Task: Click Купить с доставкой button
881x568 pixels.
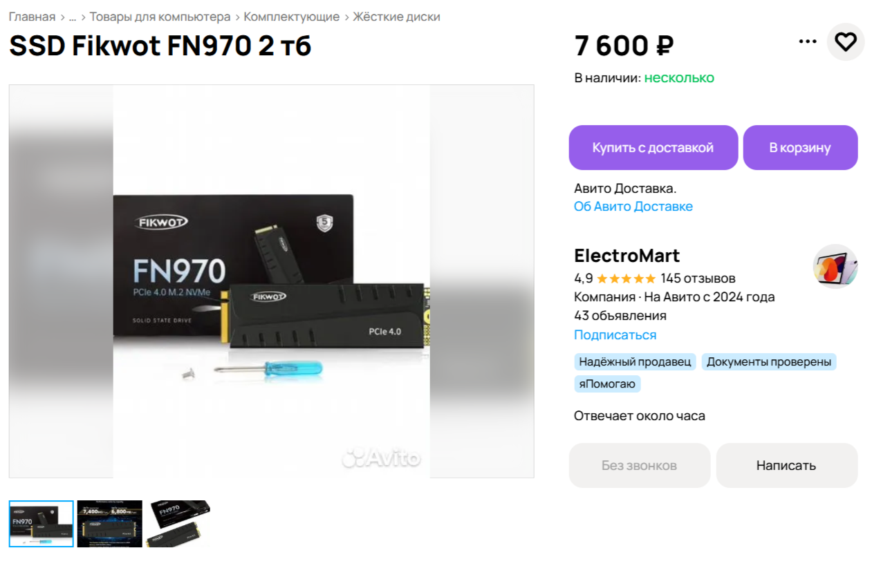Action: click(653, 147)
